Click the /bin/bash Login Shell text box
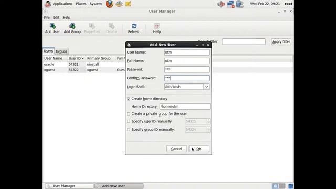The width and height of the screenshot is (336, 189). 184,87
